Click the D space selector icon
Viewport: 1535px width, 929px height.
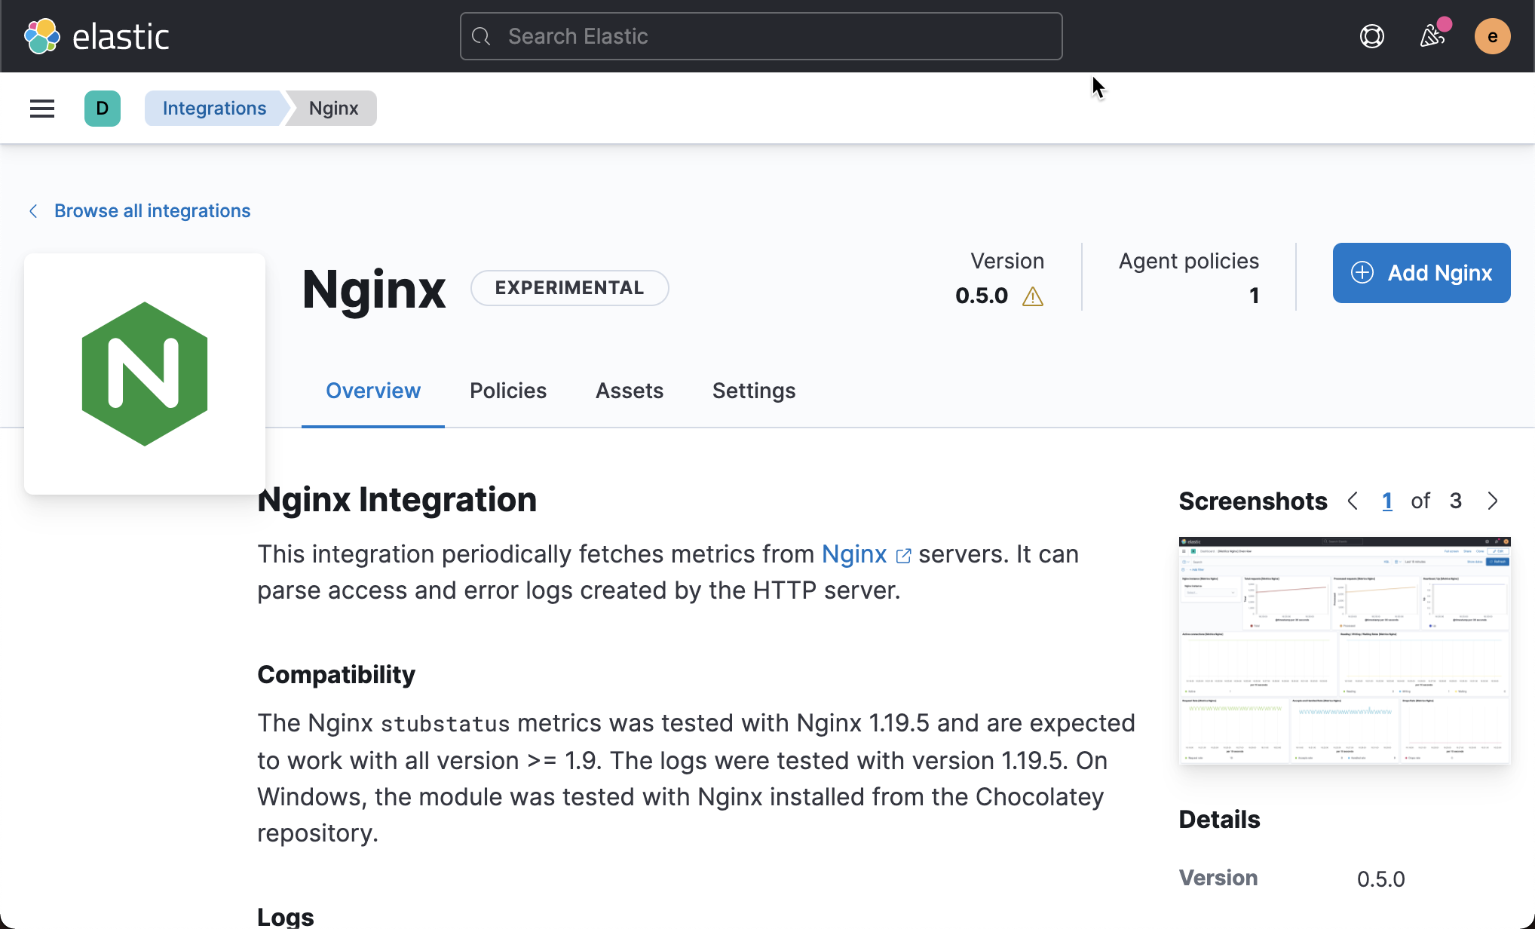pos(102,108)
